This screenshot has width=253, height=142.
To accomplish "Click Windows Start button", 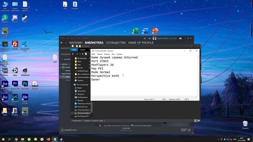I will point(3,139).
